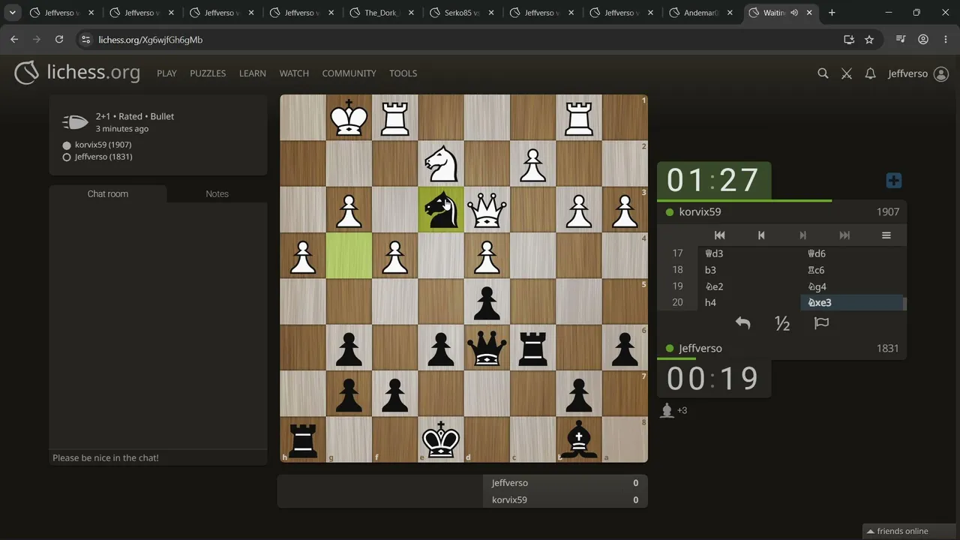Propose a takeback with the arrow button
This screenshot has height=540, width=960.
coord(742,323)
